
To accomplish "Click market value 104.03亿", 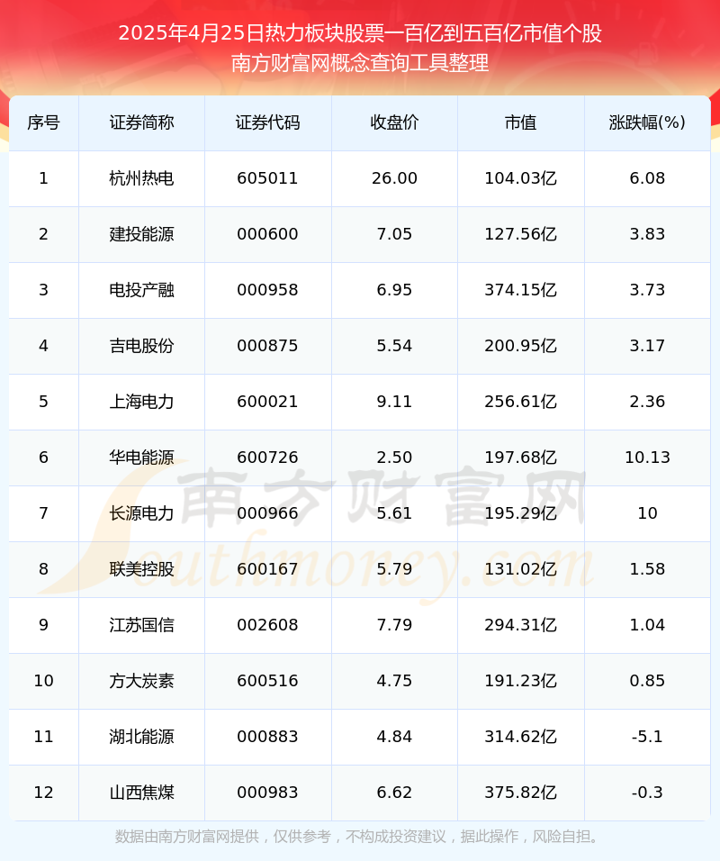I will point(520,178).
